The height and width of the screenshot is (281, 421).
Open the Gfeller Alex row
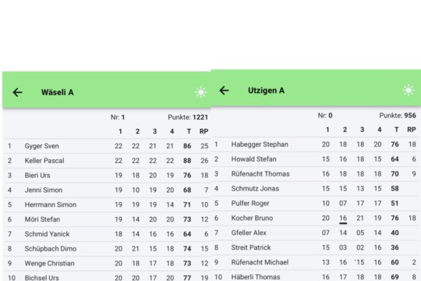coord(316,233)
